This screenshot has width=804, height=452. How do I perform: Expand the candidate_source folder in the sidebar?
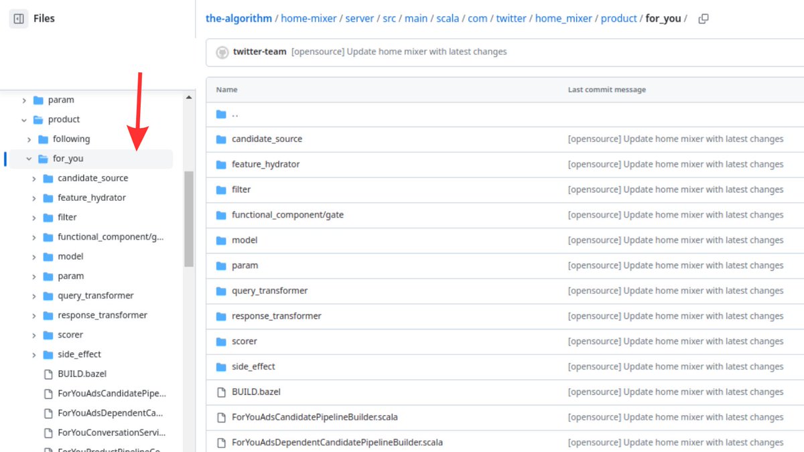tap(34, 177)
